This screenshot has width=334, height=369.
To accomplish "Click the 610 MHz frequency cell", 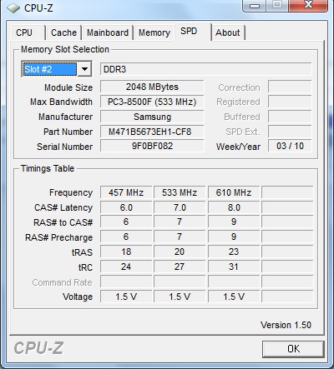I will click(x=234, y=192).
